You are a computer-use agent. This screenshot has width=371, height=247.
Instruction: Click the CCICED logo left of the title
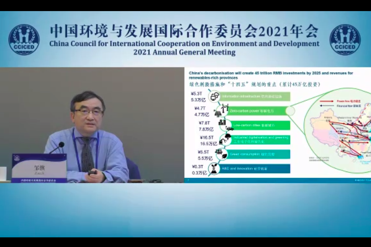click(x=24, y=40)
